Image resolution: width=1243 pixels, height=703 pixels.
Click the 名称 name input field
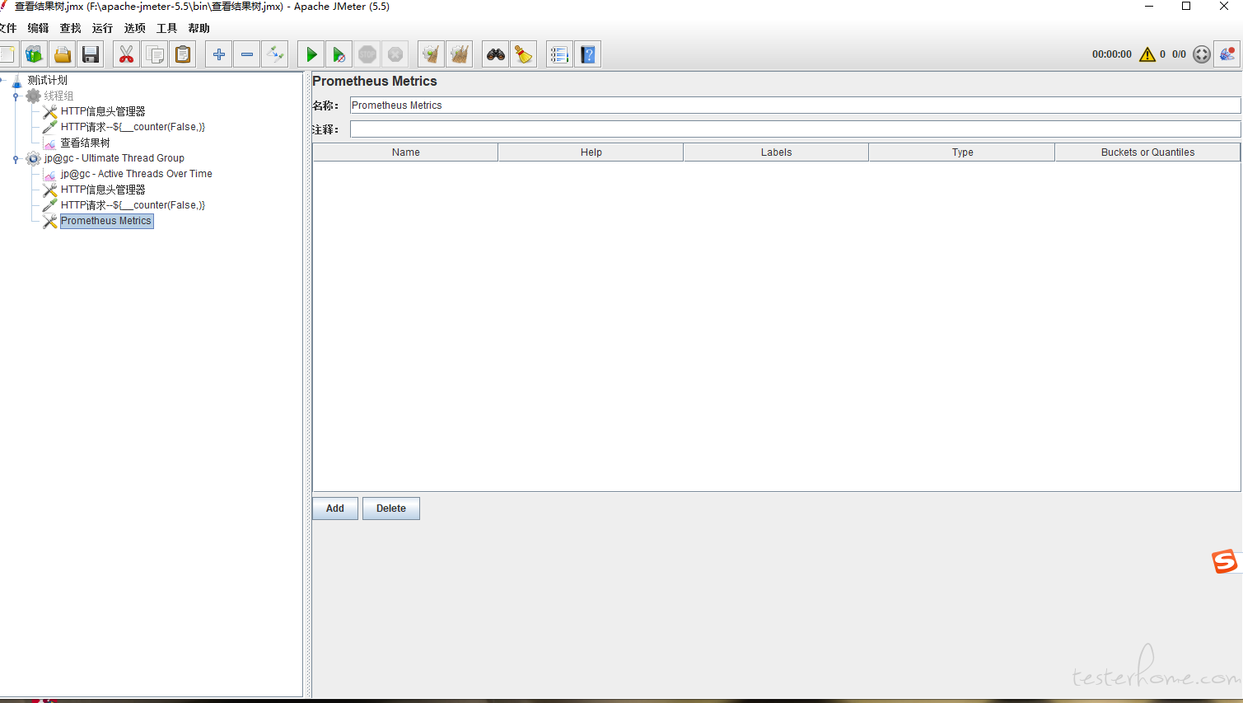[795, 105]
